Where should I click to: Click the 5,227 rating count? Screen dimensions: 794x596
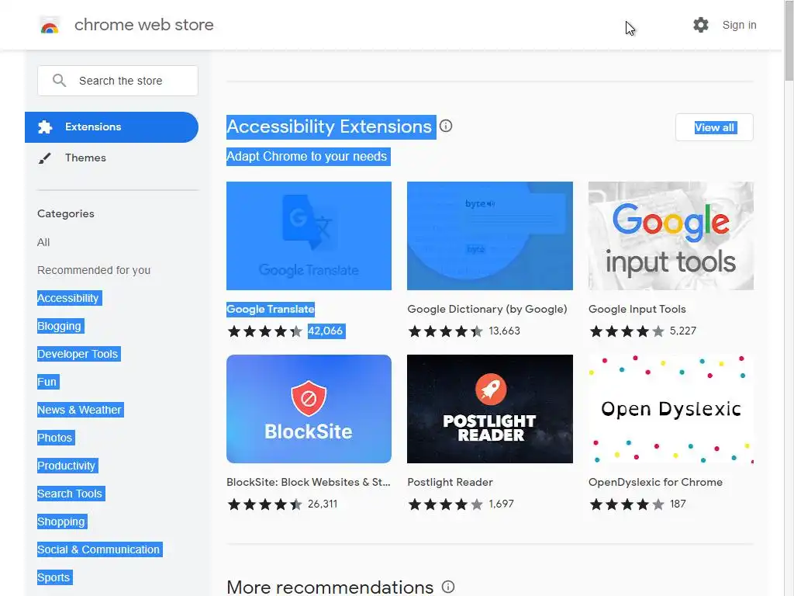coord(682,331)
